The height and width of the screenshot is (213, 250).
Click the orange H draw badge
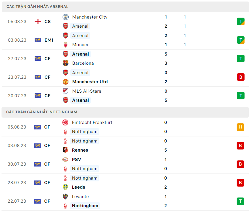pyautogui.click(x=240, y=127)
